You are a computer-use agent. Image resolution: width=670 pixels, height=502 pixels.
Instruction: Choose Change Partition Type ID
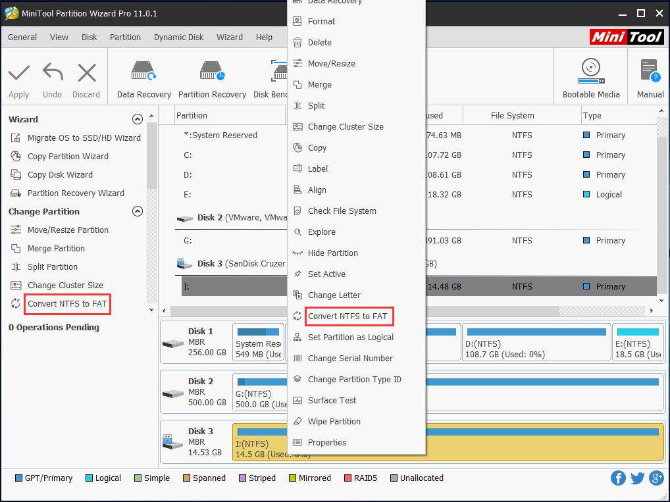(356, 380)
